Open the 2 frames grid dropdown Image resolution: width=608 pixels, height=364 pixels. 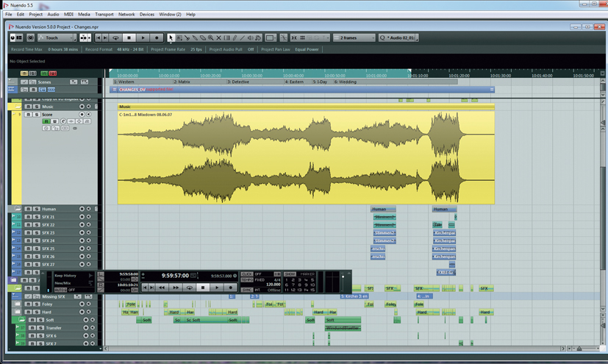[x=354, y=38]
